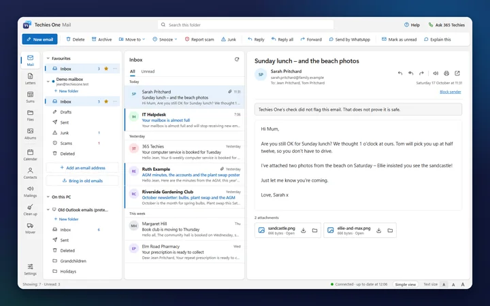The width and height of the screenshot is (490, 306).
Task: Select the medium text size A
Action: [x=453, y=284]
